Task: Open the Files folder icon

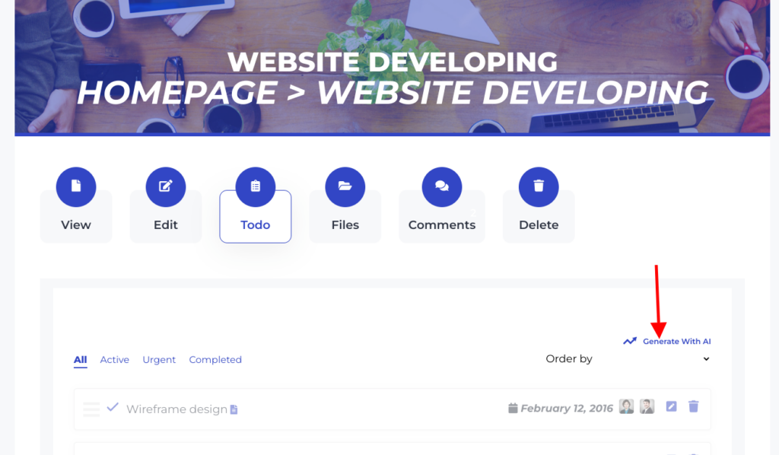Action: pos(345,186)
